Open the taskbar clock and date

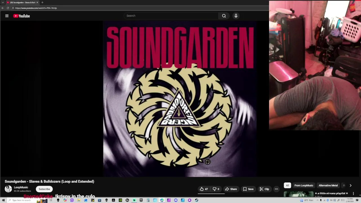click(350, 200)
